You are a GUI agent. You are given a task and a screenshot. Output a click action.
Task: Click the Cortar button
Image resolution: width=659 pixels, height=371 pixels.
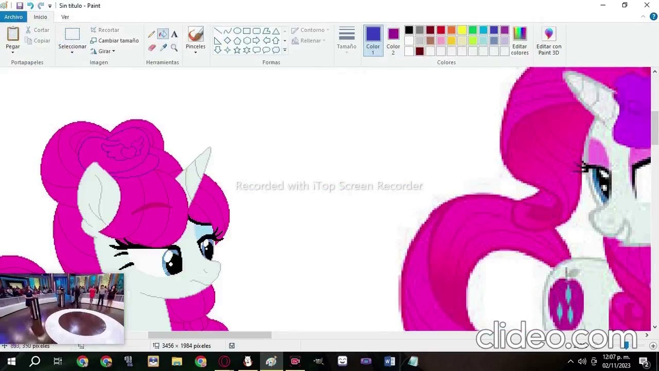click(37, 30)
